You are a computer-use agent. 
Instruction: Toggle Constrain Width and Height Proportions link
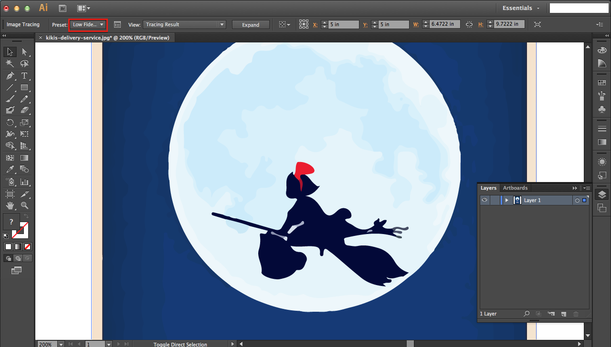[x=469, y=24]
